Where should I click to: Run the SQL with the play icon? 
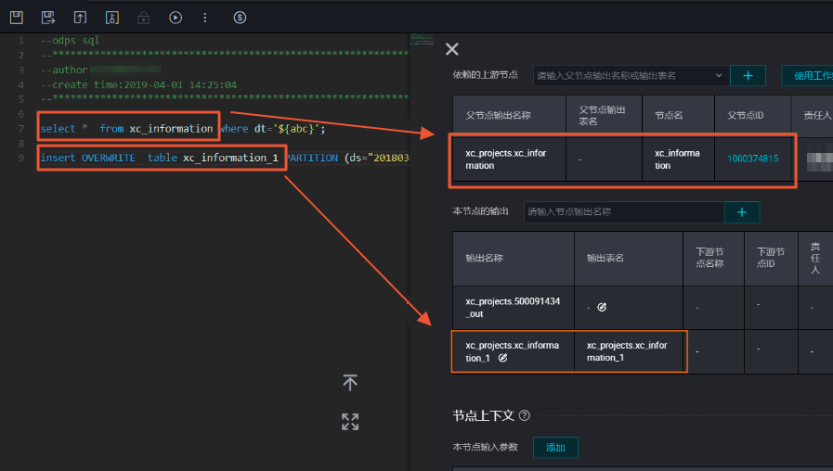(x=176, y=18)
